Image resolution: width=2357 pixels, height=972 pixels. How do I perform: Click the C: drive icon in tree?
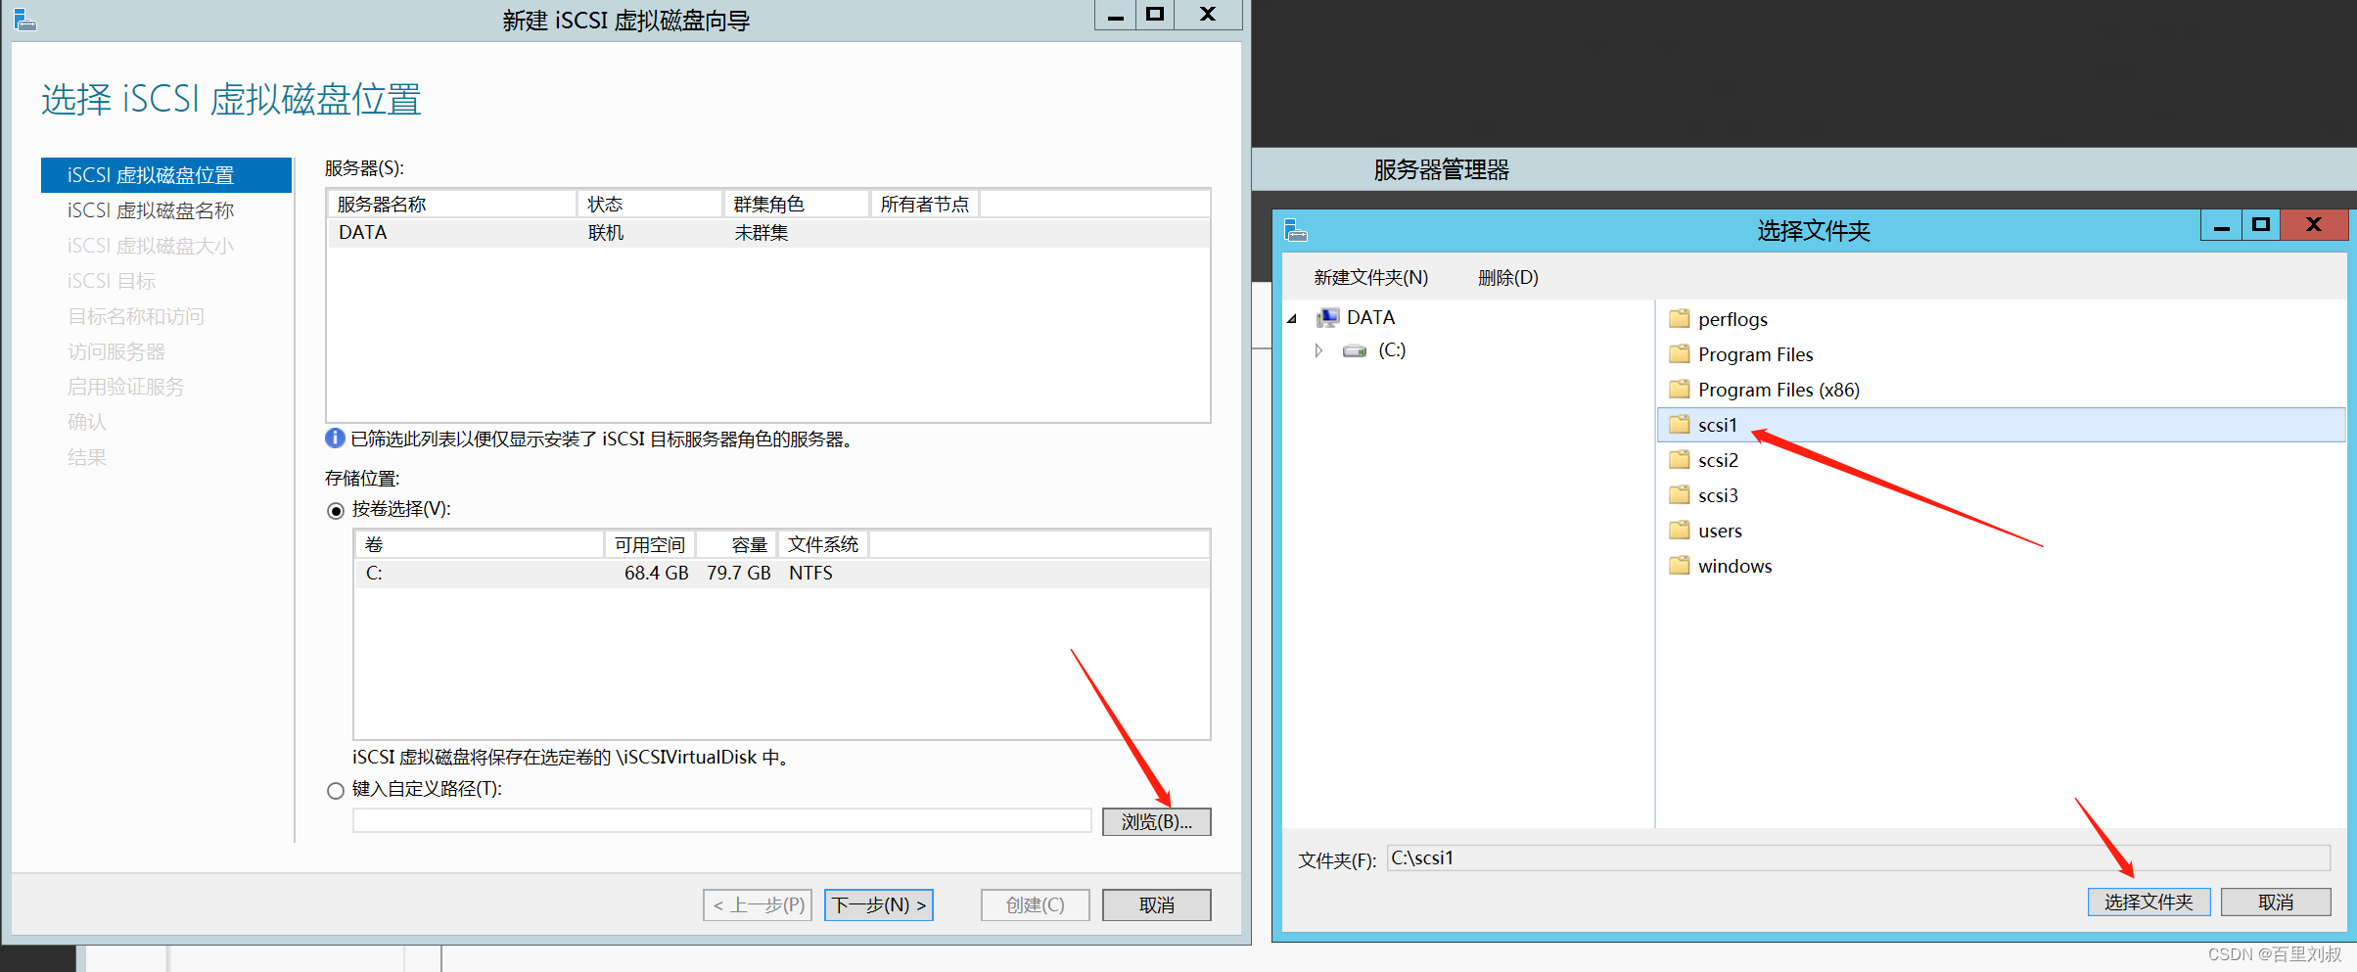(1355, 350)
